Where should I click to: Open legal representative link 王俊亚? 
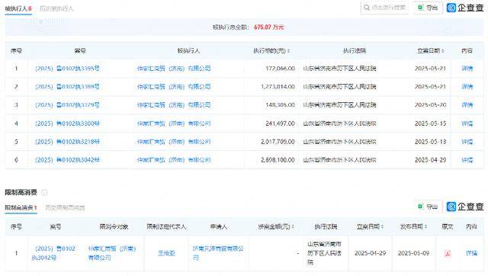[x=166, y=253]
